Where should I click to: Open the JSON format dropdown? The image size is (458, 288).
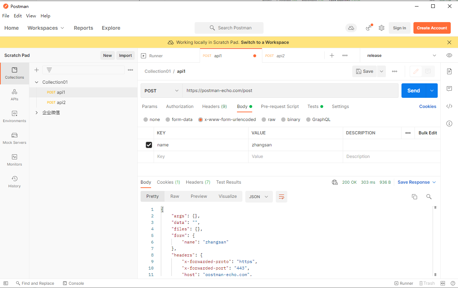[x=259, y=197]
